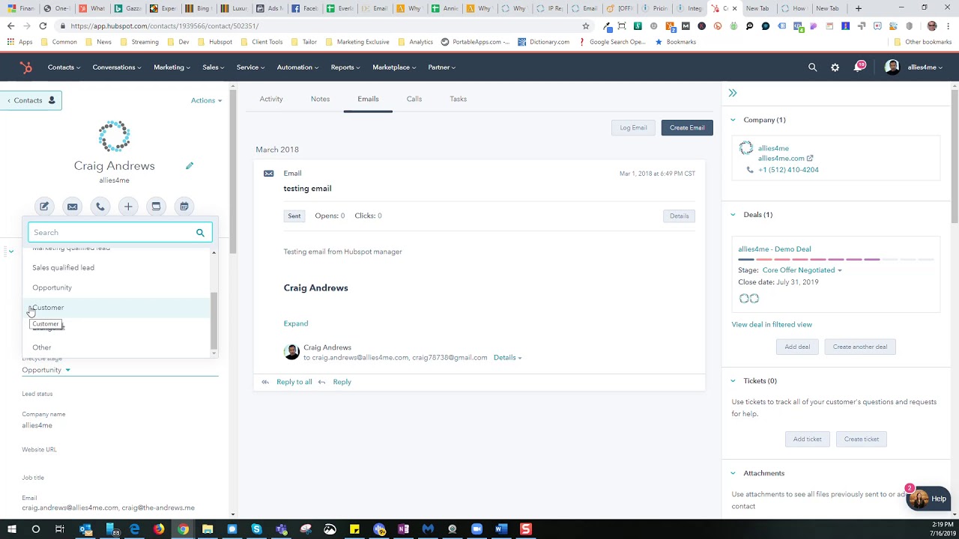Open Contacts navigation menu
This screenshot has width=959, height=539.
pyautogui.click(x=64, y=67)
